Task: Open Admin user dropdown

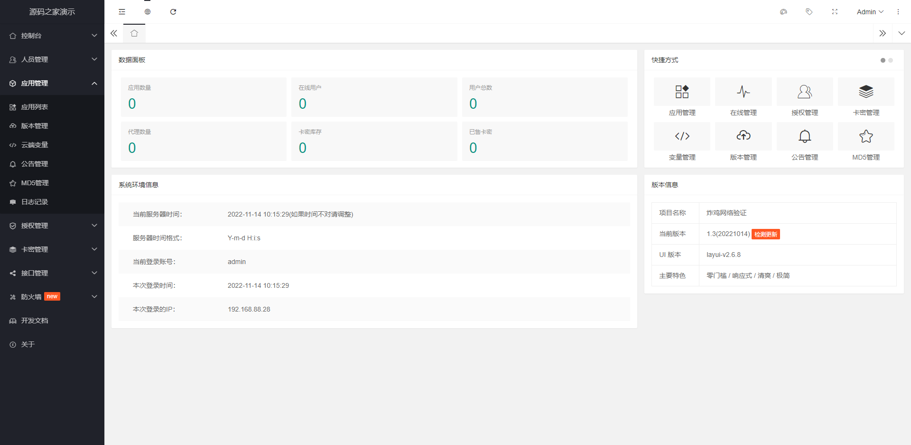Action: pos(870,12)
